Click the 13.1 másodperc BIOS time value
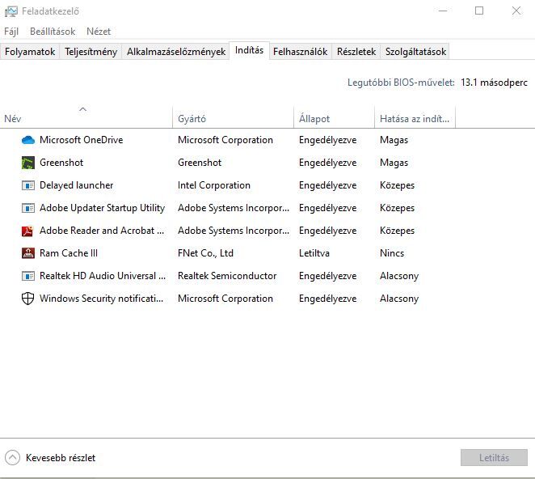Screen dimensions: 535x479 494,83
